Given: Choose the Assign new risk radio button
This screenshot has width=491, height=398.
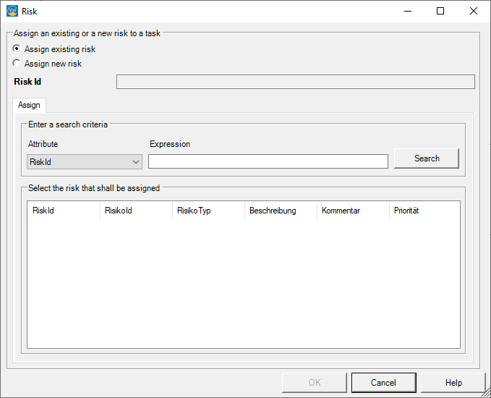Looking at the screenshot, I should pos(17,64).
